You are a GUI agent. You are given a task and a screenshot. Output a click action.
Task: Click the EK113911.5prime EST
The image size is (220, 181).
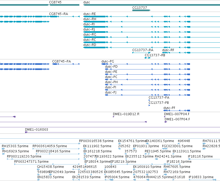[x=187, y=151]
